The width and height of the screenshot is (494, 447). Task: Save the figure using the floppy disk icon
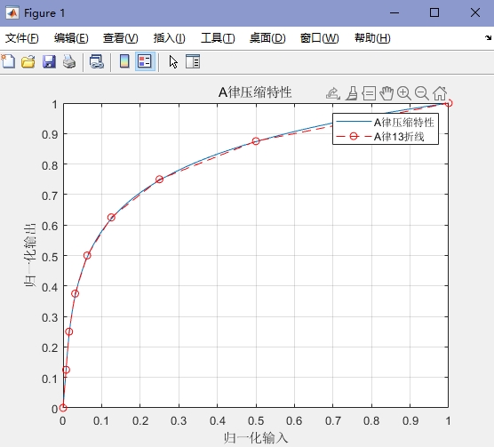tap(49, 61)
